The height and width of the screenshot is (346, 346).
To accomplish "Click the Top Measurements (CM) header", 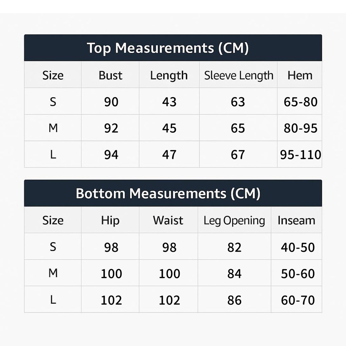I will [168, 48].
